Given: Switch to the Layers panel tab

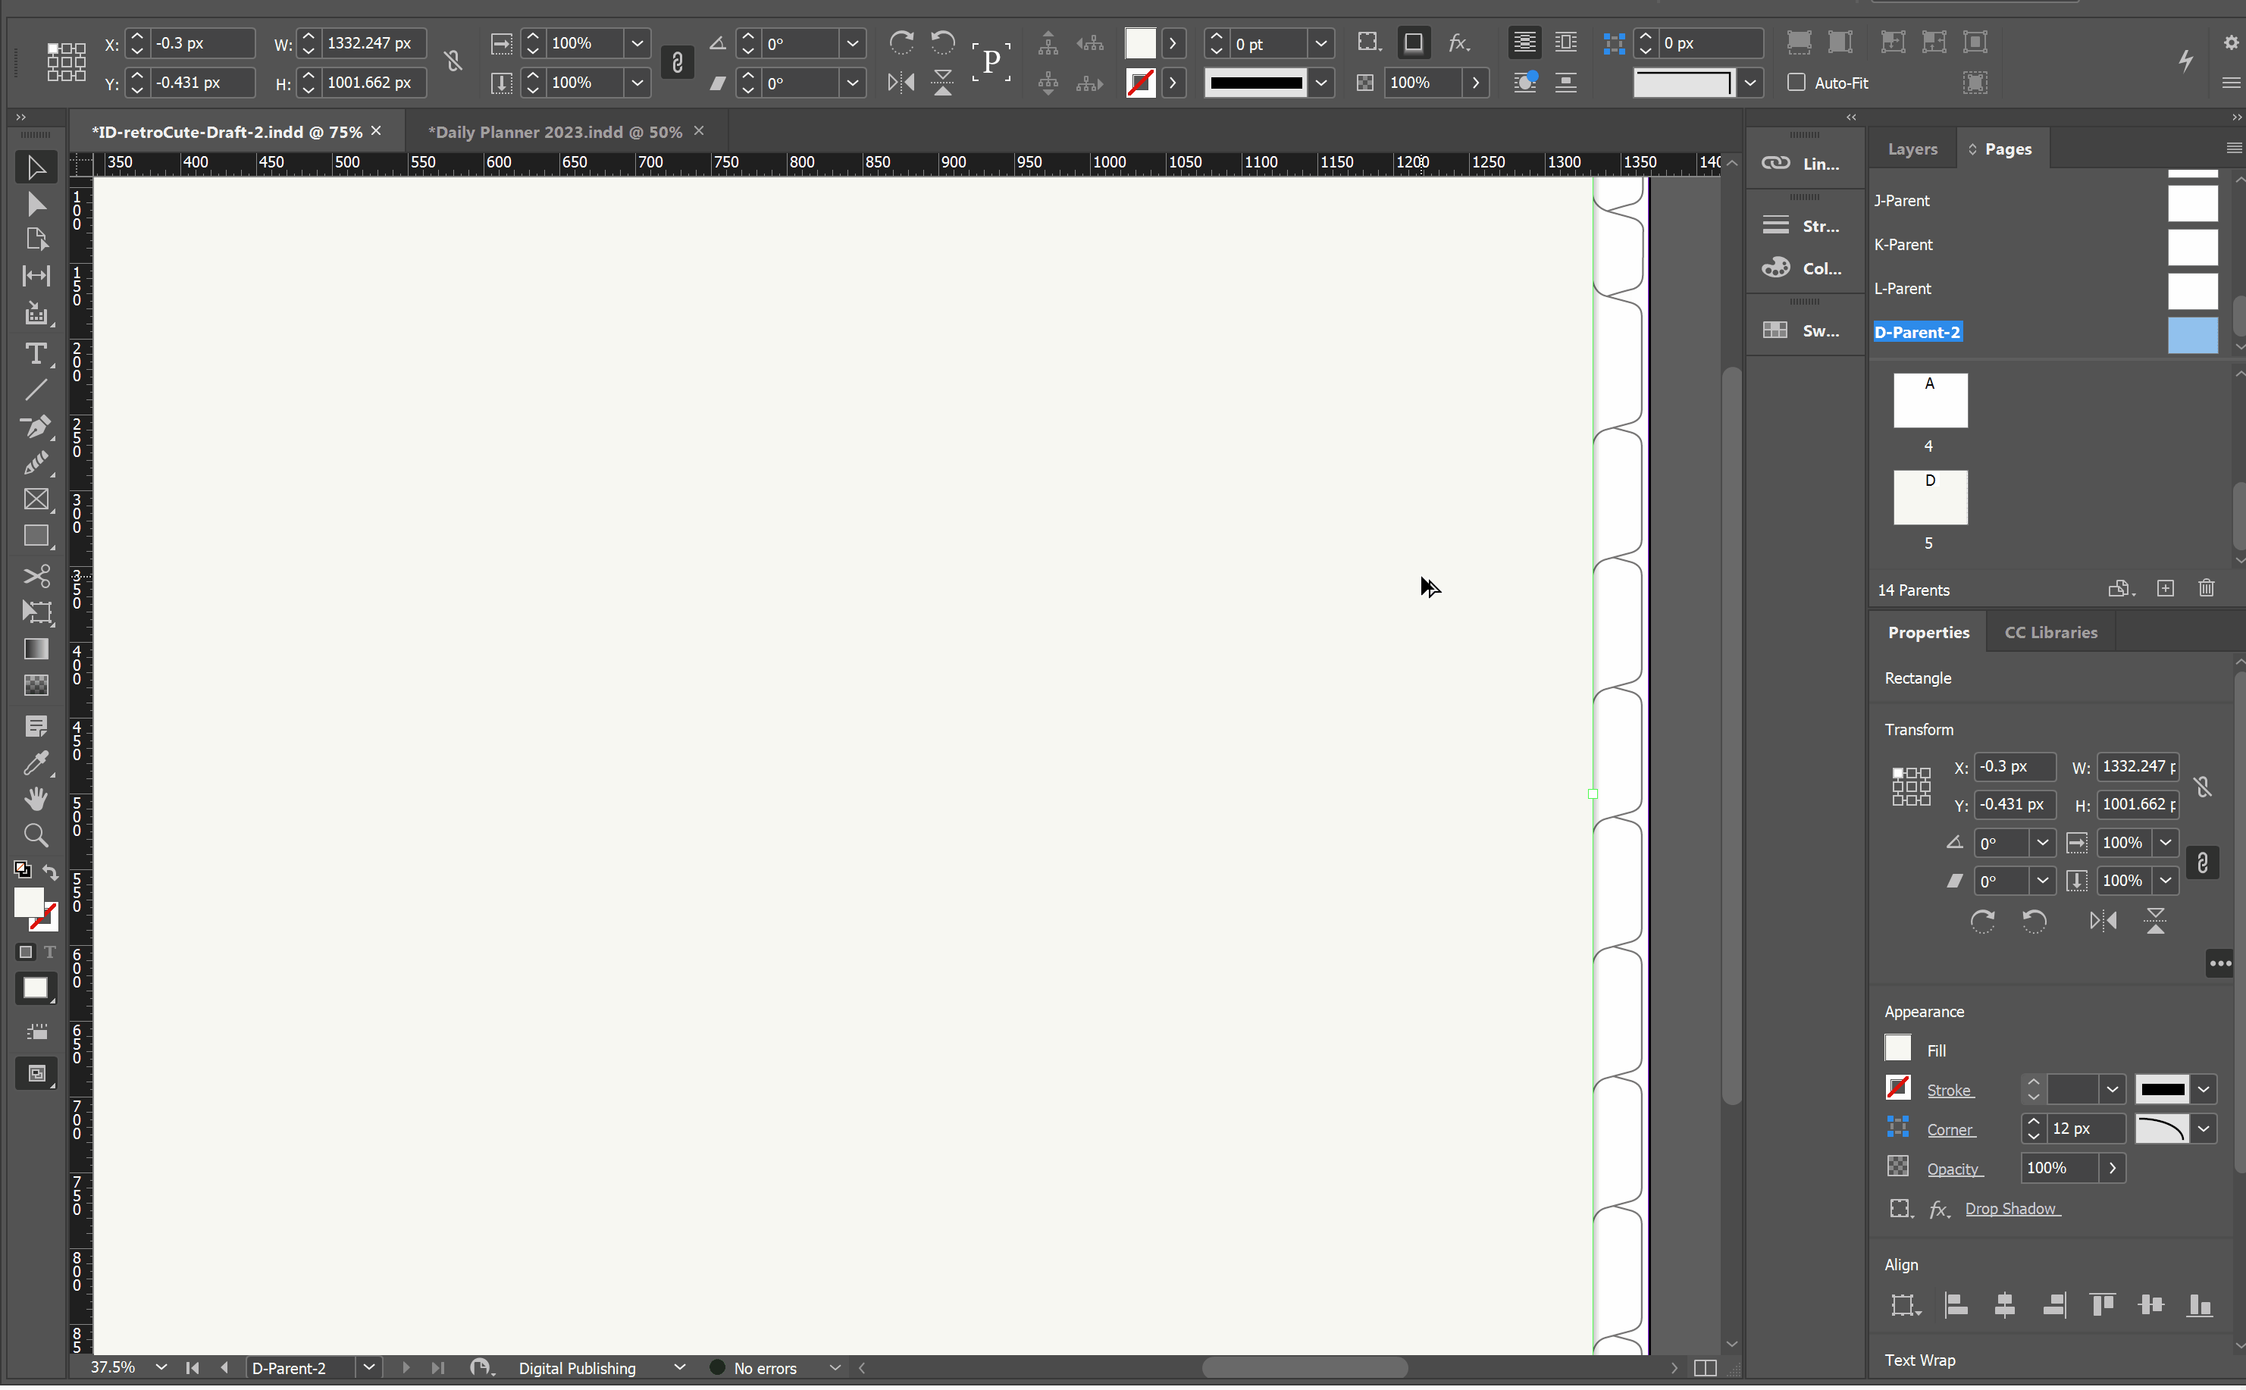Looking at the screenshot, I should (1912, 149).
